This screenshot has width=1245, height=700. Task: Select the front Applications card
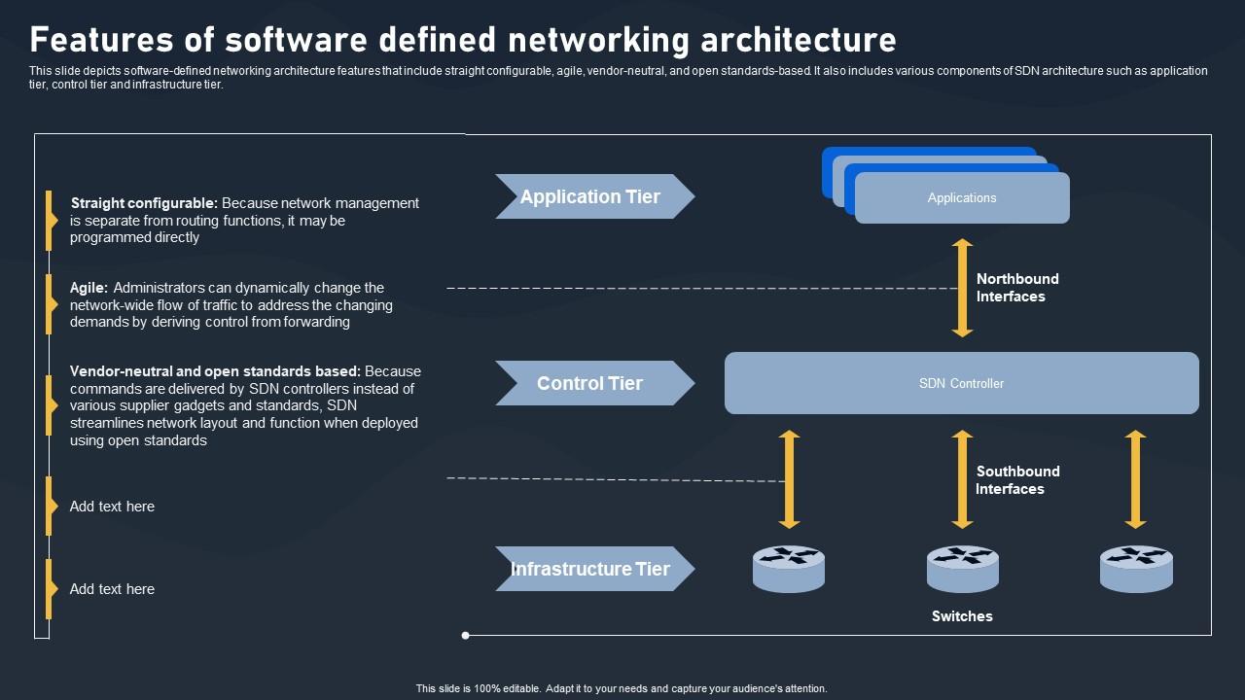tap(962, 198)
